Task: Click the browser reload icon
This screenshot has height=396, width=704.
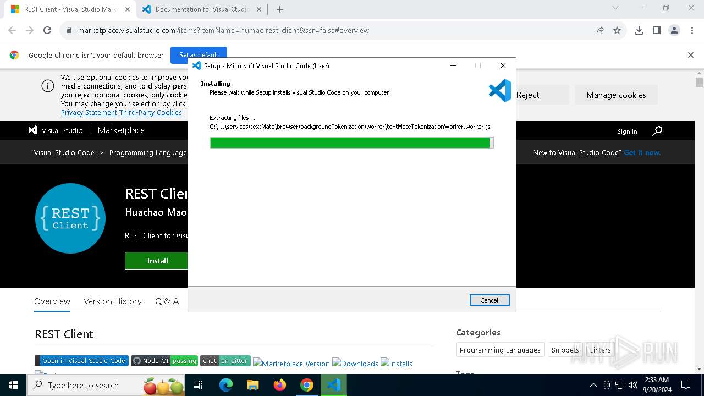Action: [47, 31]
